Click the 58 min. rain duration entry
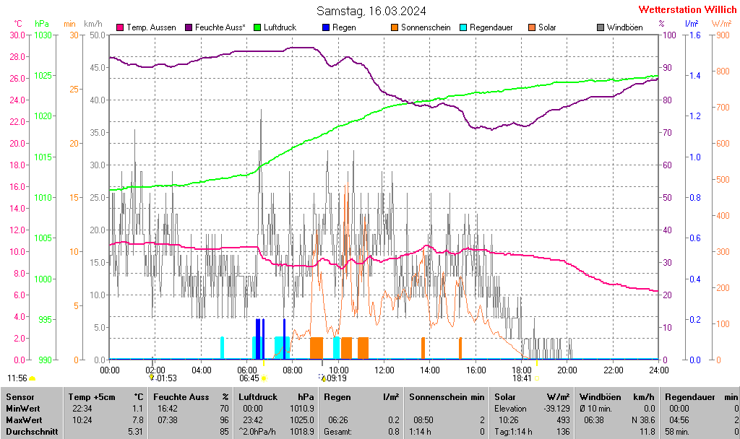The image size is (740, 439). tap(677, 432)
